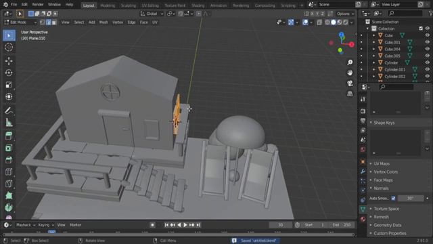Screen dimensions: 433x244
Task: Hide the Cube object in outliner
Action: 427,35
